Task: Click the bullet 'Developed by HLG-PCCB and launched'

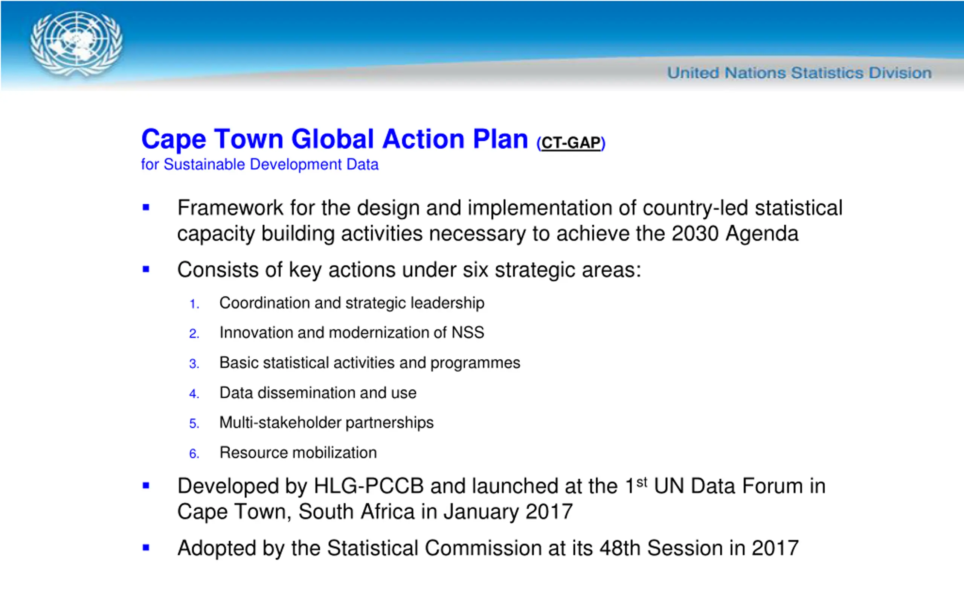Action: [x=502, y=499]
